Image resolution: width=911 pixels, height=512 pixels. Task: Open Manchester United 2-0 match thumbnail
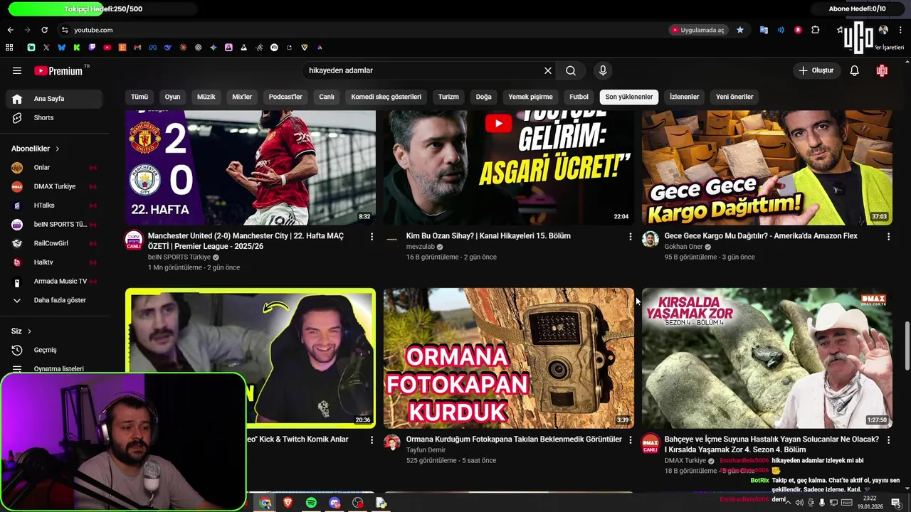tap(251, 168)
